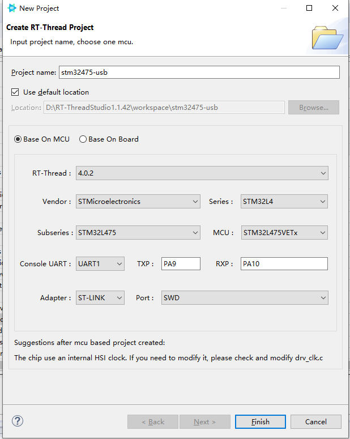This screenshot has height=439, width=350.
Task: Click the disabled Back button
Action: (153, 421)
